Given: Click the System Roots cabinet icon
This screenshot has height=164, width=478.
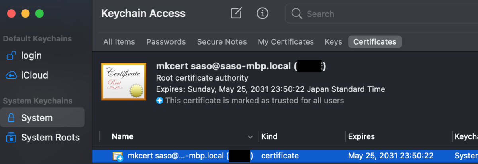Looking at the screenshot, I should pos(11,138).
